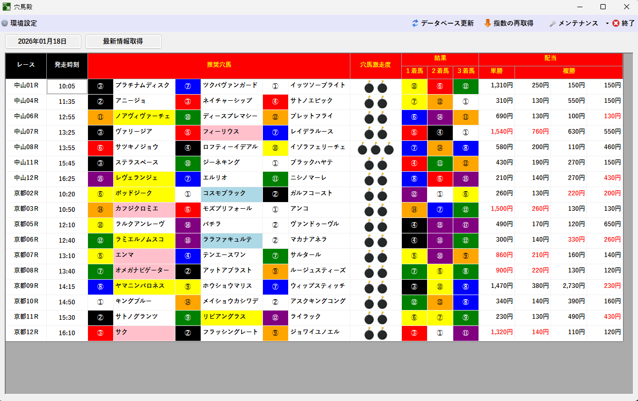Image resolution: width=638 pixels, height=401 pixels.
Task: Select the horse name フィーリウス
Action: (232, 133)
